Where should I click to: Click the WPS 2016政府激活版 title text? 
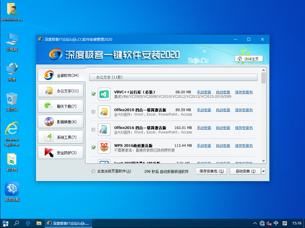click(x=133, y=146)
